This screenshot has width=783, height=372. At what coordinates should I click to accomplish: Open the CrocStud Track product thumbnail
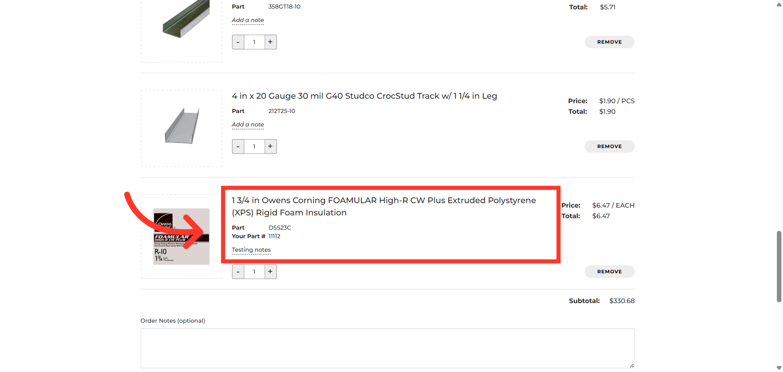(181, 128)
